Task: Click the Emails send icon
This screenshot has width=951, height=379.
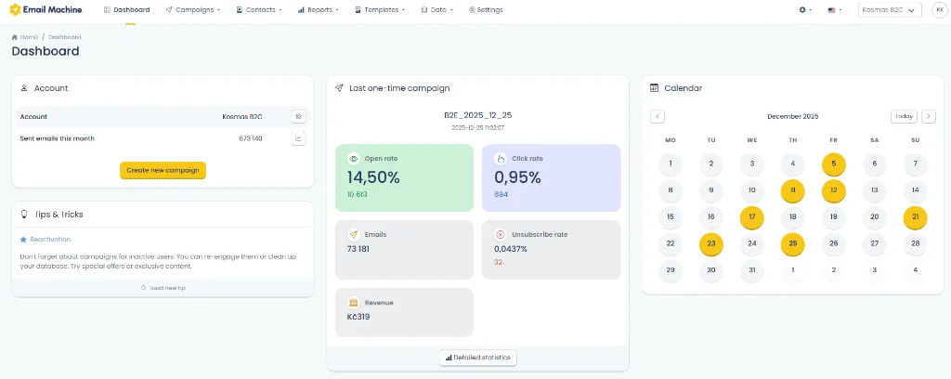Action: tap(354, 235)
